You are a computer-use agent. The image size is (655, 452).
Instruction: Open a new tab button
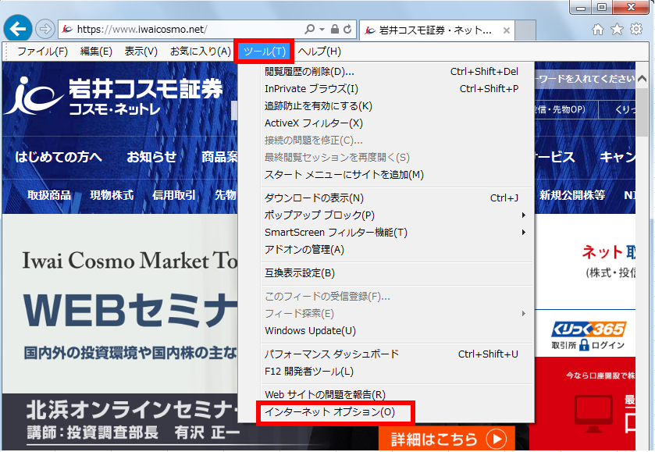pyautogui.click(x=525, y=30)
